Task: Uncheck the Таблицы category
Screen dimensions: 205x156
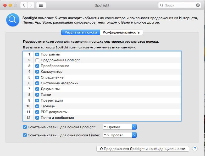Action: 37,106
